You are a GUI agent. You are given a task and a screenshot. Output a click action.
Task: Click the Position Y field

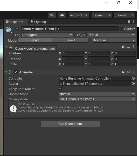pos(99,53)
